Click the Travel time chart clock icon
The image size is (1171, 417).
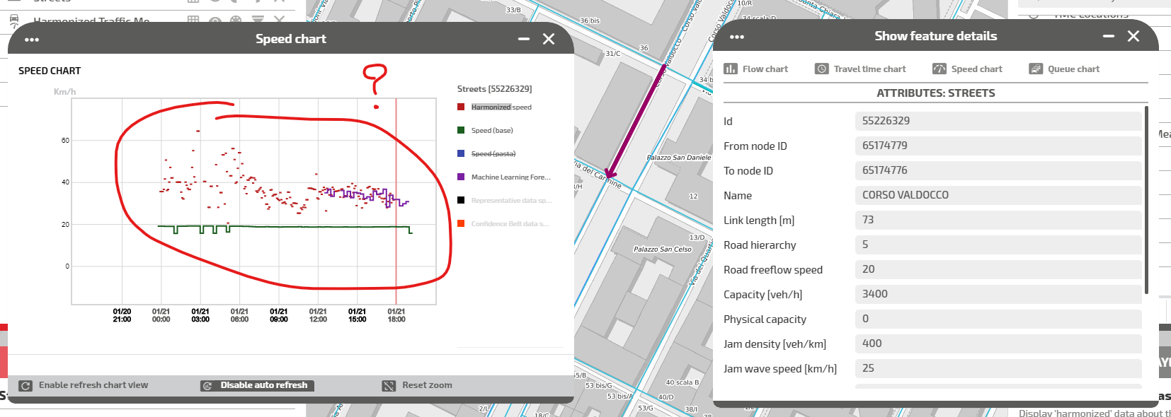pyautogui.click(x=821, y=69)
